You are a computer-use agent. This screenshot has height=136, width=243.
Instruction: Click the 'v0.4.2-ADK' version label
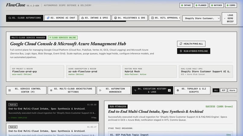pyautogui.click(x=33, y=5)
